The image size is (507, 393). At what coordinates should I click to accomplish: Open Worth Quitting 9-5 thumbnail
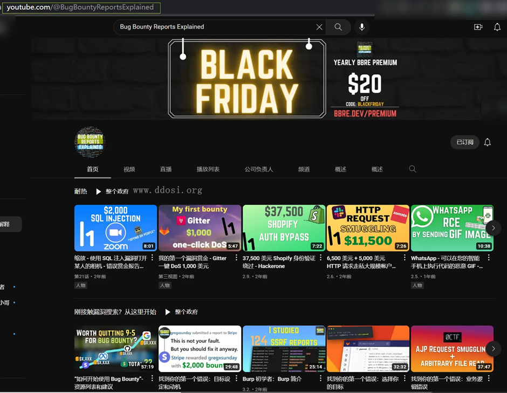coord(115,349)
